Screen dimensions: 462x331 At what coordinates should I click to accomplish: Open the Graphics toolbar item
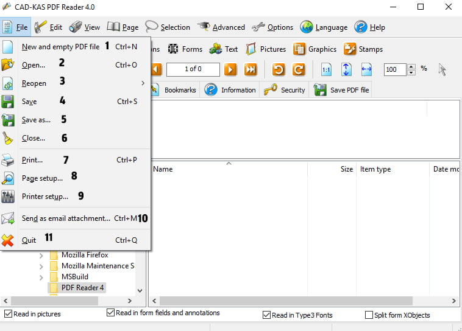[315, 49]
